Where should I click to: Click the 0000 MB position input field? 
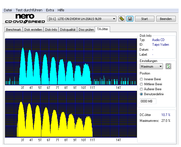point(148,101)
